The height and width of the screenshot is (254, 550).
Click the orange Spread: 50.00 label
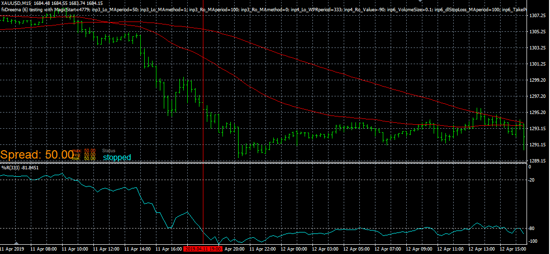36,155
